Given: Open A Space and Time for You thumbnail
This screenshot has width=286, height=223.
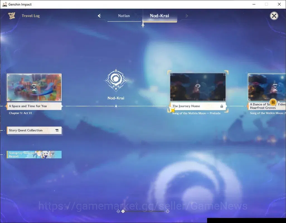Looking at the screenshot, I should pos(34,87).
